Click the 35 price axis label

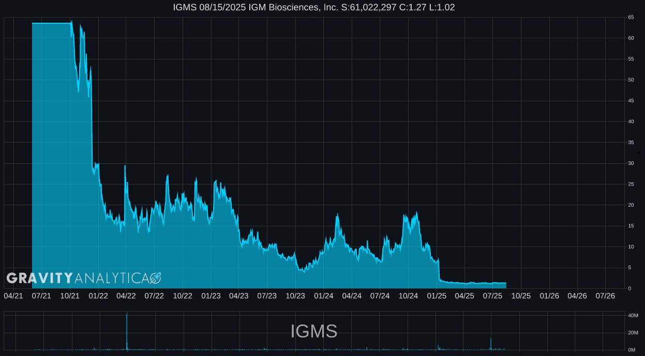pyautogui.click(x=631, y=143)
